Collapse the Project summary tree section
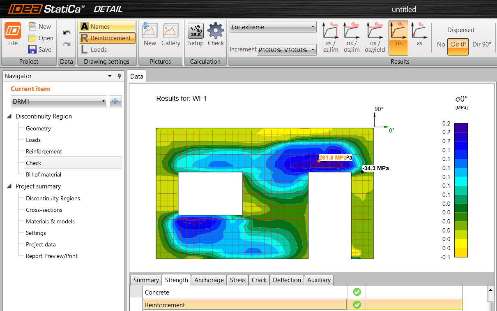Image resolution: width=497 pixels, height=311 pixels. tap(9, 186)
